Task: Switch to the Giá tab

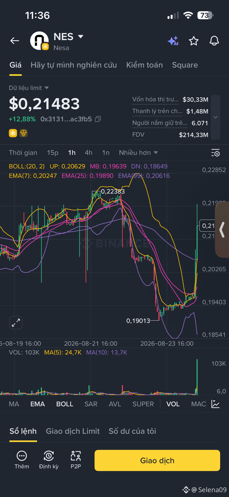Action: point(15,65)
